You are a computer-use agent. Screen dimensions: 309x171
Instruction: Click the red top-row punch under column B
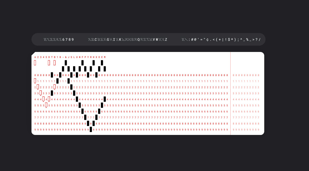click(55, 63)
